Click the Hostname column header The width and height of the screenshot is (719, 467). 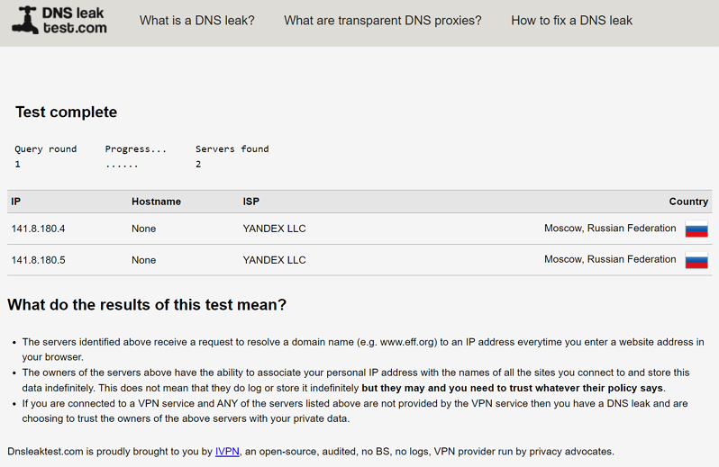[156, 202]
